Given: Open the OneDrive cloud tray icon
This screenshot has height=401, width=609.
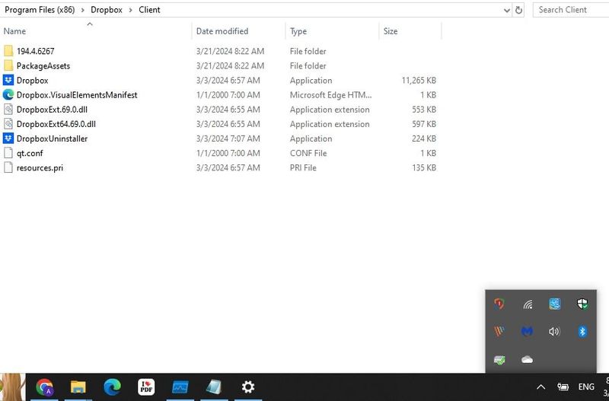Looking at the screenshot, I should click(x=527, y=359).
